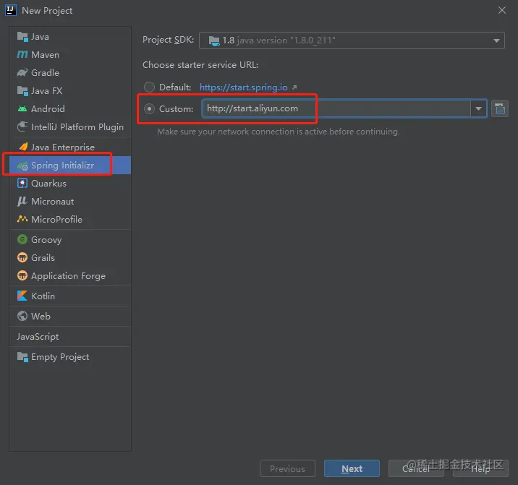The height and width of the screenshot is (485, 518).
Task: Select the green Groovy icon
Action: [x=22, y=239]
